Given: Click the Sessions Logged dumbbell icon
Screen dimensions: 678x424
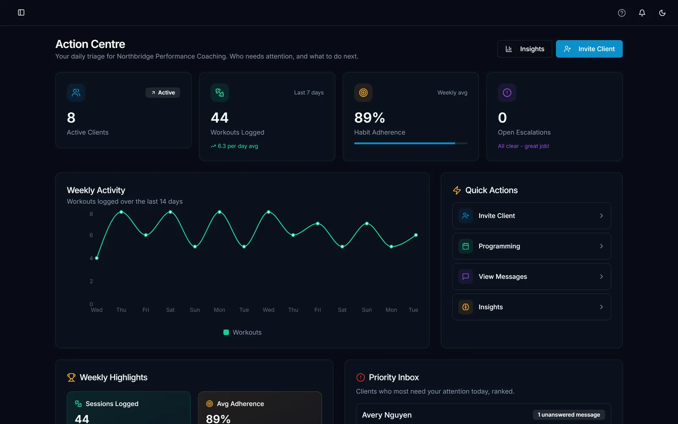Looking at the screenshot, I should tap(78, 404).
